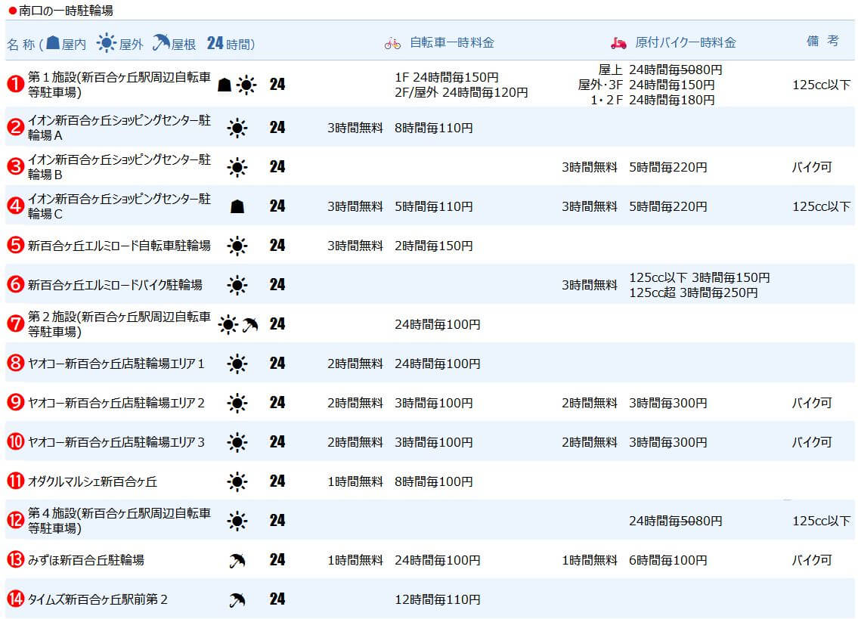This screenshot has height=619, width=858.
Task: Click 自転車一時料金 column header
Action: [452, 42]
